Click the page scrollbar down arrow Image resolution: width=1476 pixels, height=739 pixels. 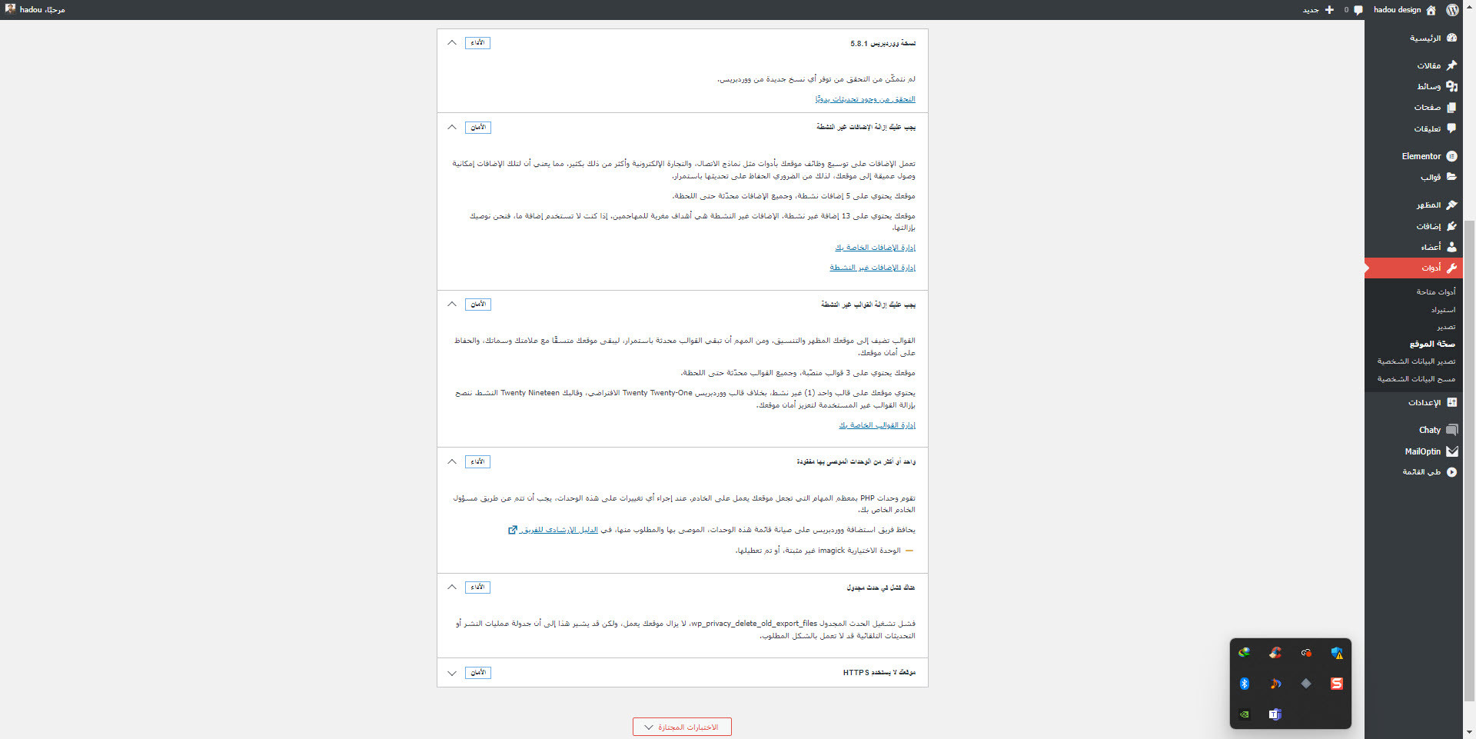(1469, 733)
